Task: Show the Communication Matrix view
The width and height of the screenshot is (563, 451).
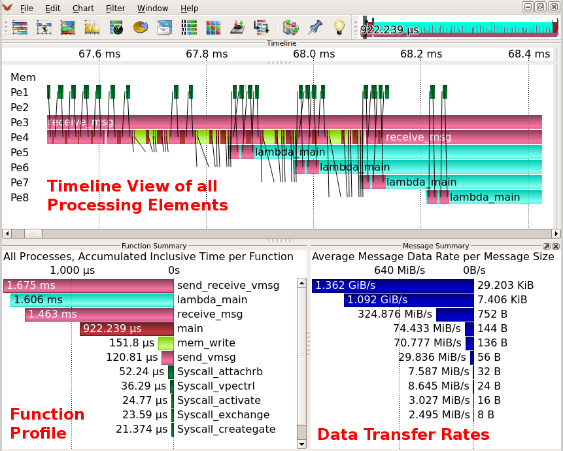Action: (x=213, y=27)
